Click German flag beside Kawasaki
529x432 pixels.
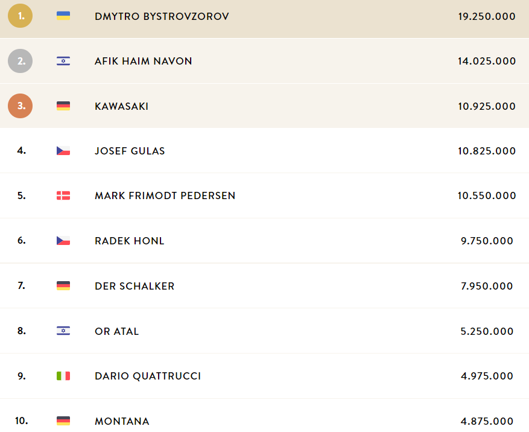click(63, 106)
